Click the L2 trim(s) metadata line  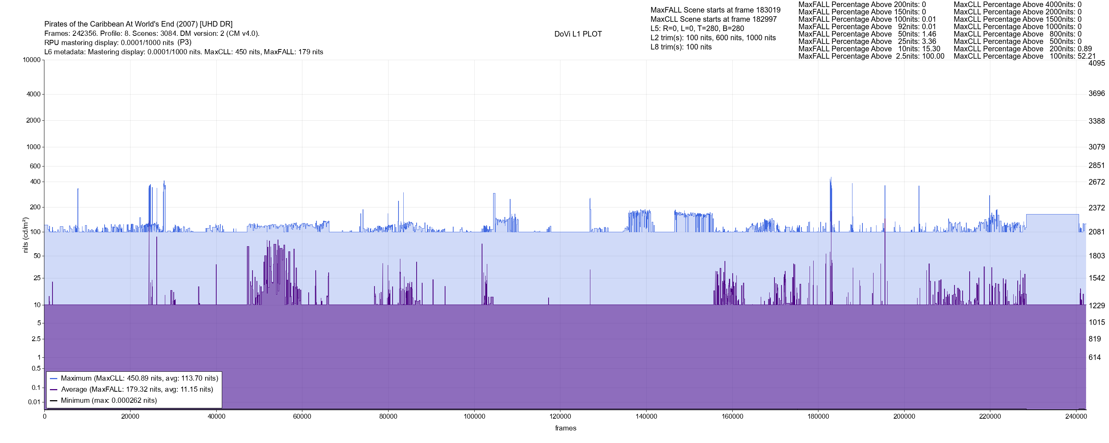click(713, 38)
